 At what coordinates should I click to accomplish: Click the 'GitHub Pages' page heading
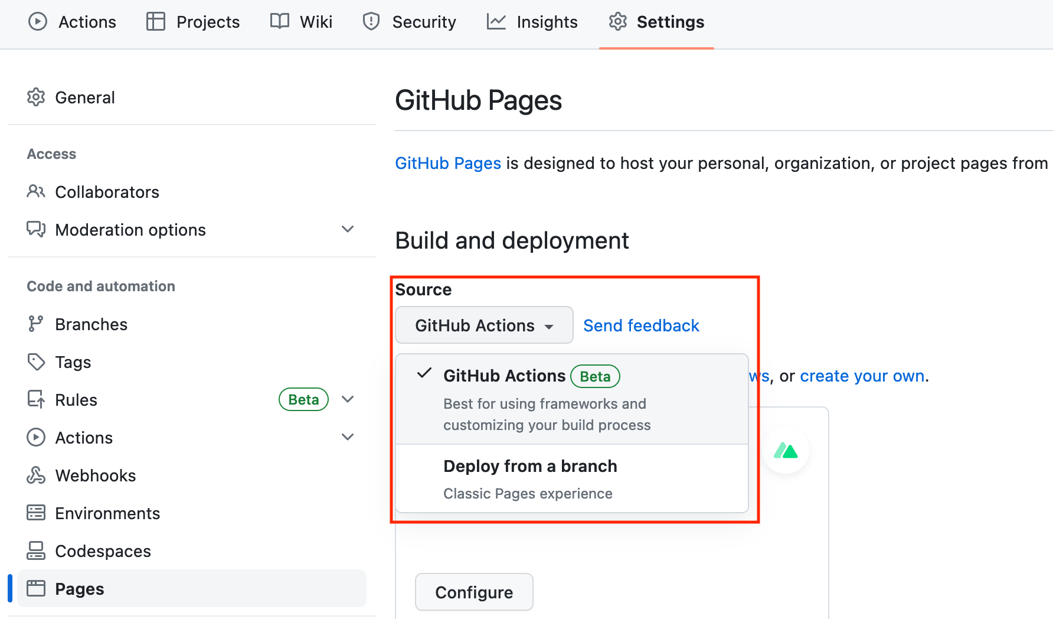pos(478,100)
